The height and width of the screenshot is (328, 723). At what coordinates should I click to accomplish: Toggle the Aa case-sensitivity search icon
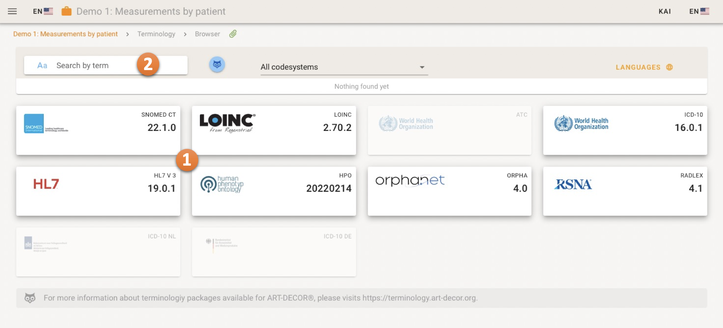(x=42, y=66)
